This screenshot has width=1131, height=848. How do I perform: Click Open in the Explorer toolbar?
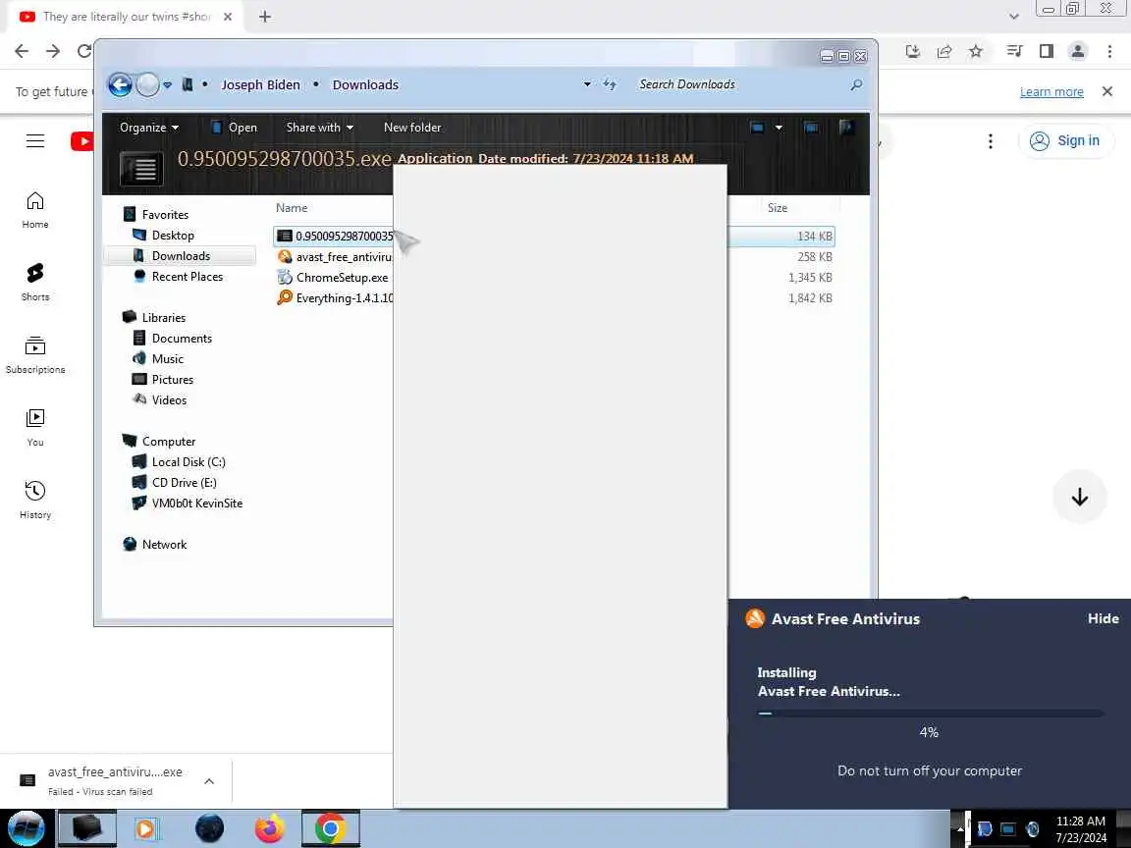click(x=234, y=128)
